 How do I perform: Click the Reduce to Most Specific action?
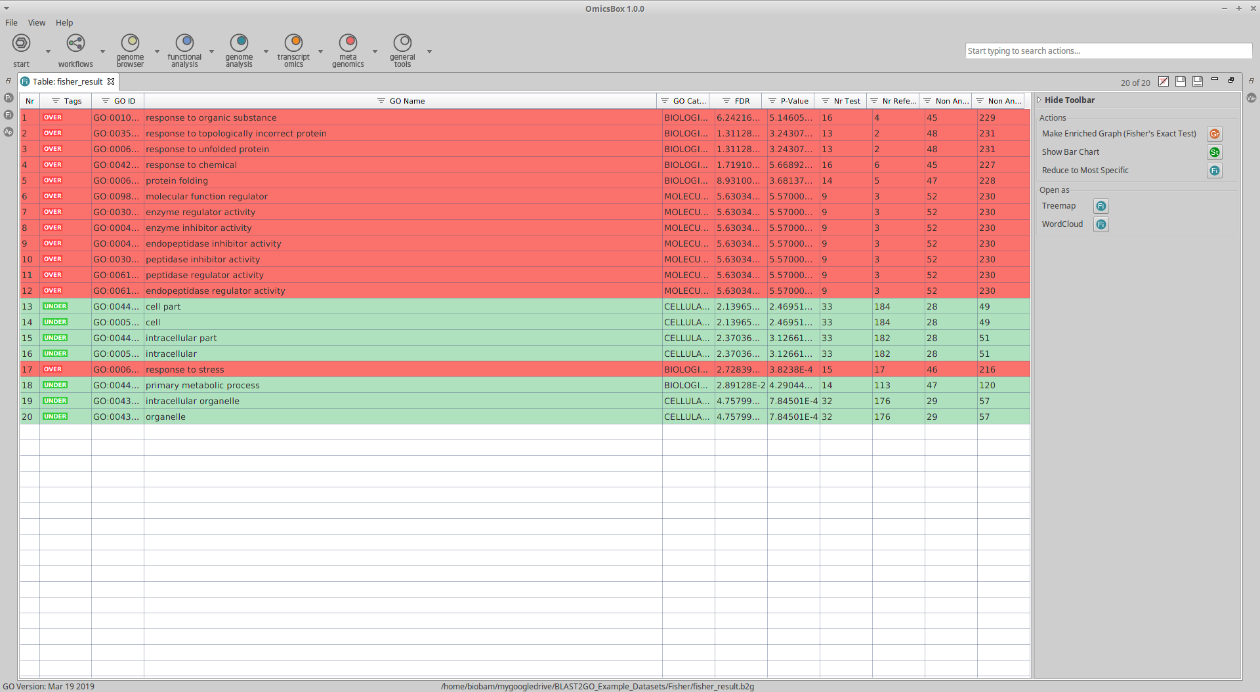click(x=1085, y=171)
